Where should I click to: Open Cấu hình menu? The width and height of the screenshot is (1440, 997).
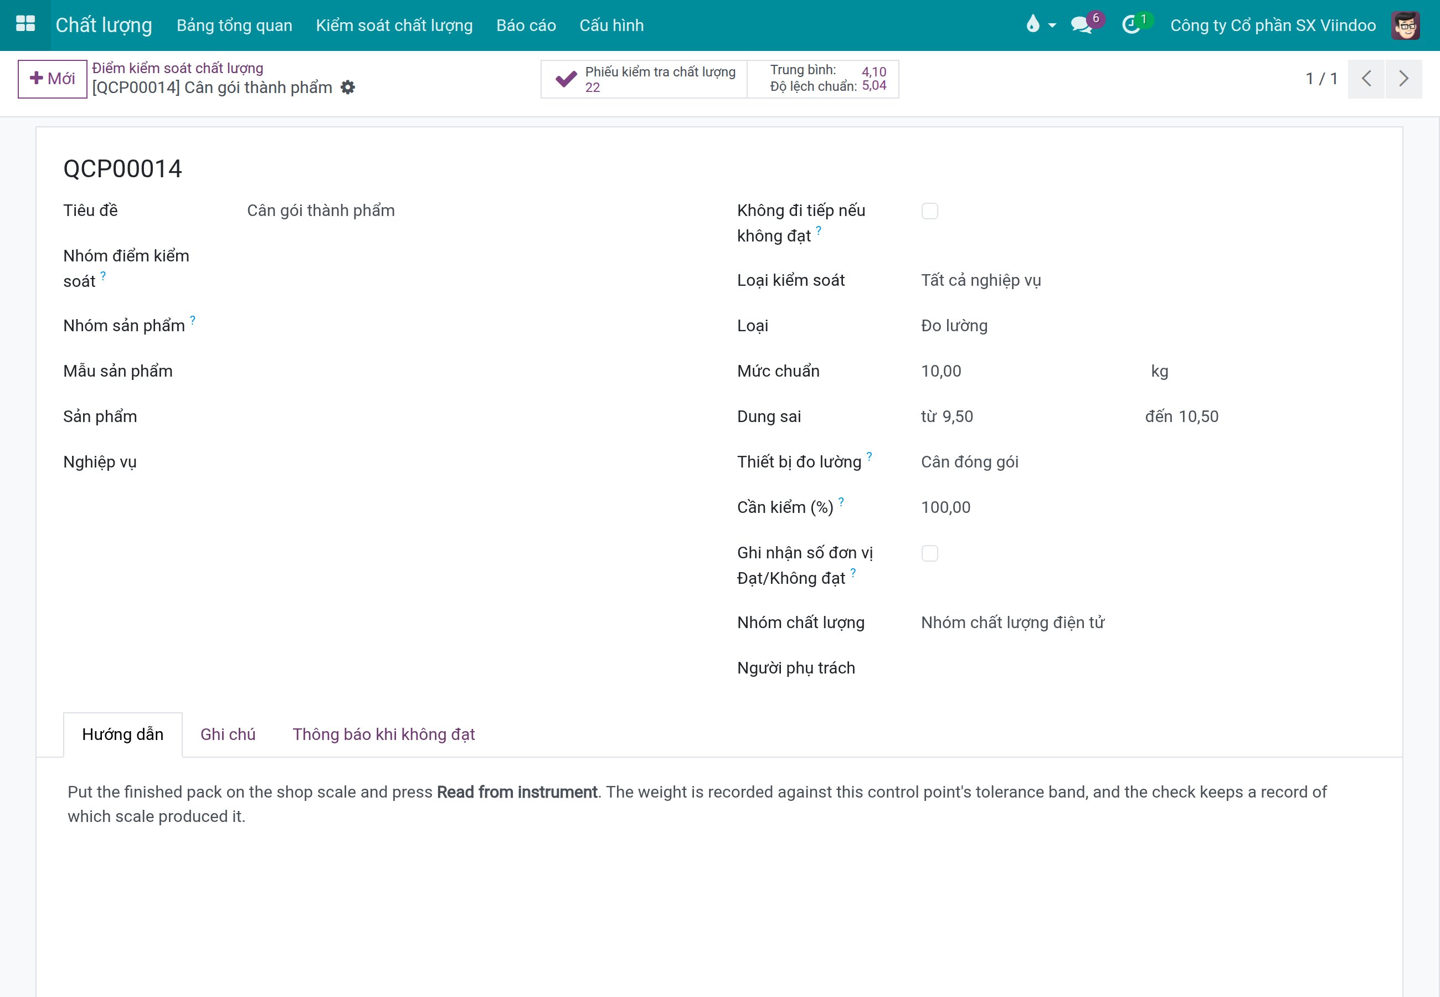[x=611, y=25]
